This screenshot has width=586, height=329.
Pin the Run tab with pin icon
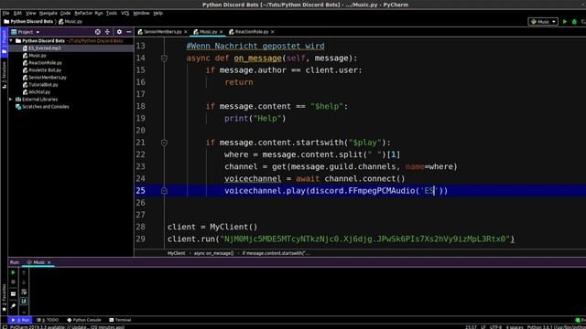click(13, 306)
